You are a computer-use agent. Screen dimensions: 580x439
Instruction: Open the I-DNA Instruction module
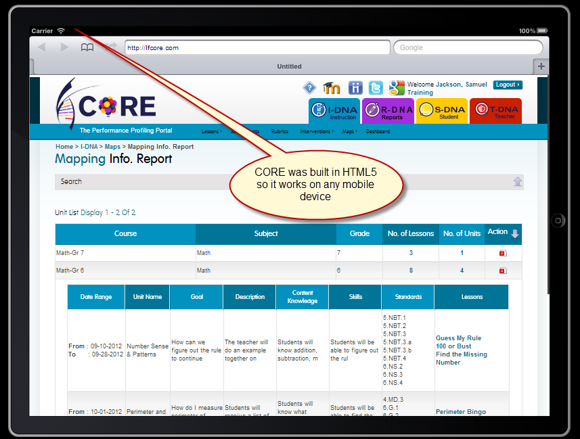(x=333, y=110)
